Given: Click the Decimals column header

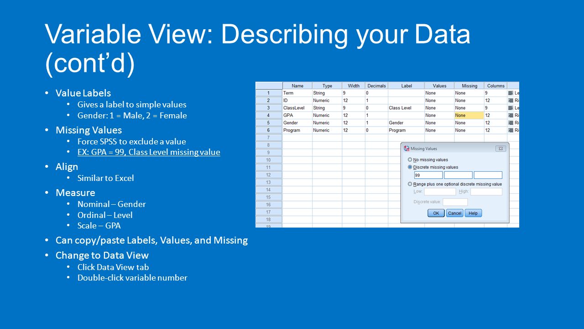Looking at the screenshot, I should [376, 85].
